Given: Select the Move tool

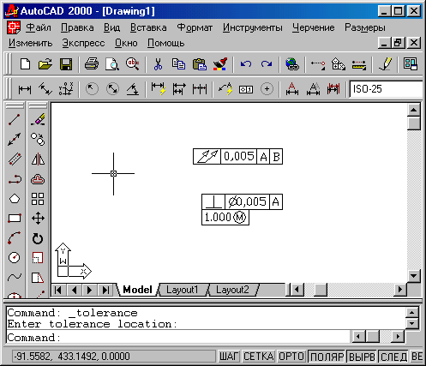Looking at the screenshot, I should point(38,219).
